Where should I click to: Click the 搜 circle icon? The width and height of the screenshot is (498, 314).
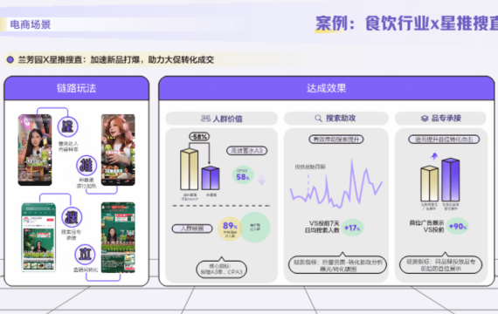pos(72,217)
